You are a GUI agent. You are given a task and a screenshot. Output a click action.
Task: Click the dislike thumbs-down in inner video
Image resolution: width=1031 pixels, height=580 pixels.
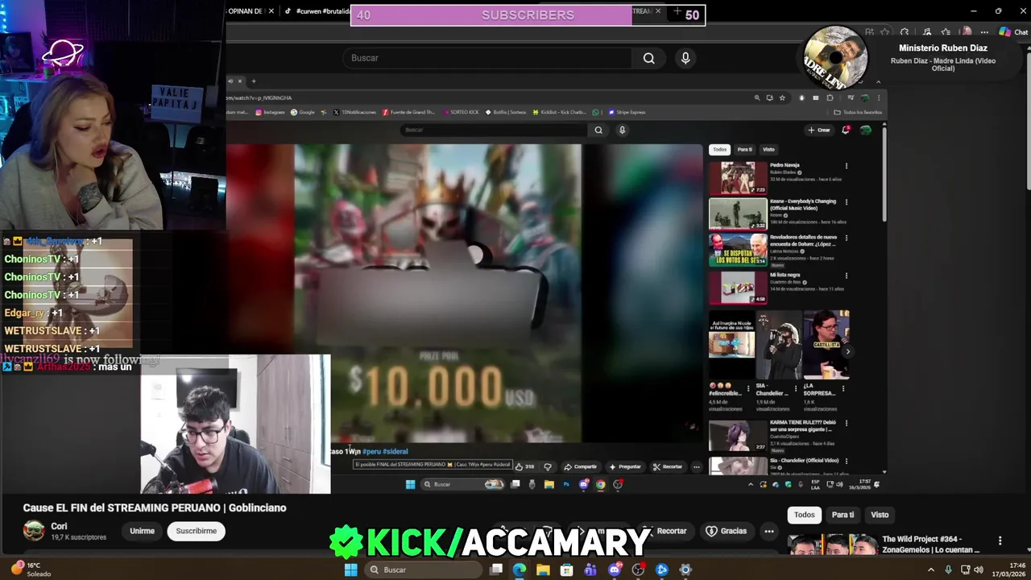(x=548, y=466)
